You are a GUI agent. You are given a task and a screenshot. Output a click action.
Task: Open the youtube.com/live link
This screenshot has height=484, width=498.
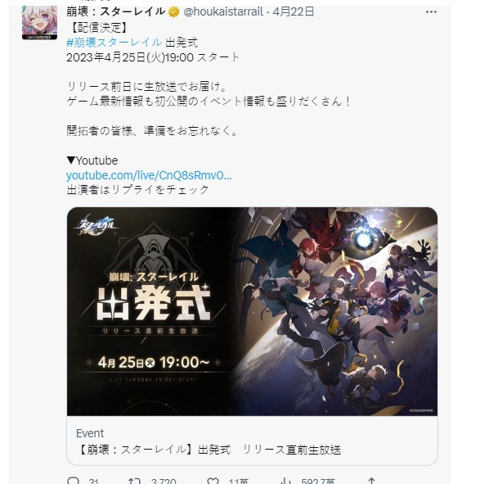pyautogui.click(x=149, y=175)
